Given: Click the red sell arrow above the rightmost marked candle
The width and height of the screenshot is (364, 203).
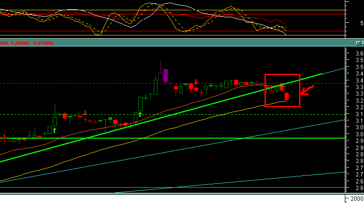Looking at the screenshot, I should point(196,82).
